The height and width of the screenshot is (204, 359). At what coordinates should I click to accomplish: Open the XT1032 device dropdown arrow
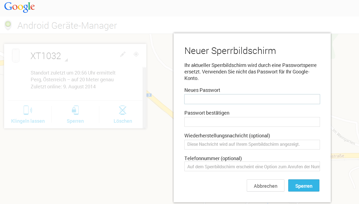(66, 60)
